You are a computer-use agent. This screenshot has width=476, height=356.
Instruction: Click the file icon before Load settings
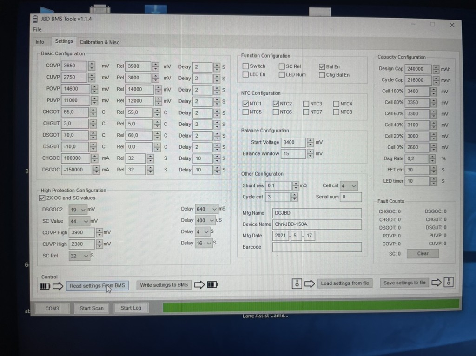coord(297,283)
